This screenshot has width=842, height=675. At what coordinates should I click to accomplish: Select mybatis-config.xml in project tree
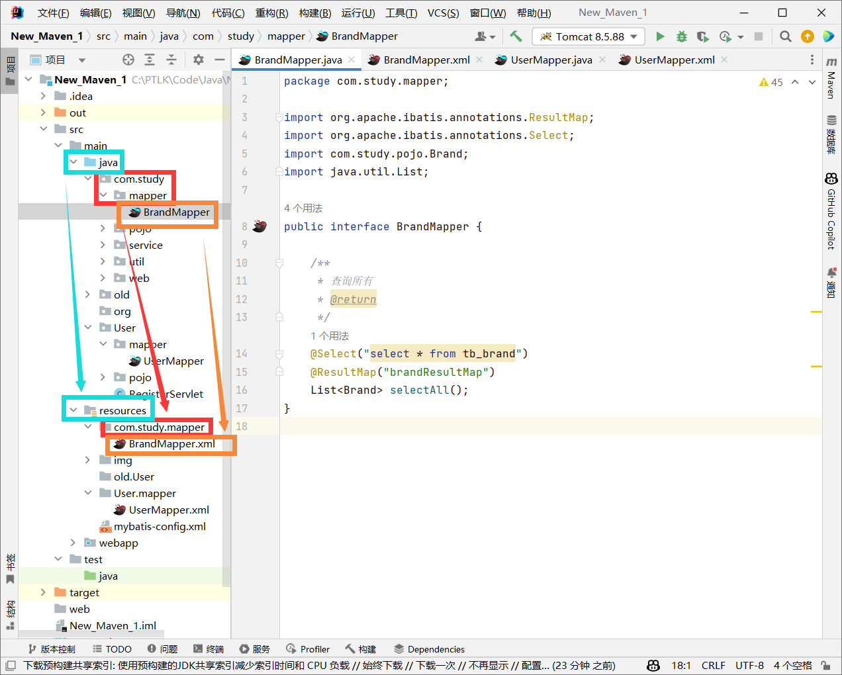coord(160,526)
